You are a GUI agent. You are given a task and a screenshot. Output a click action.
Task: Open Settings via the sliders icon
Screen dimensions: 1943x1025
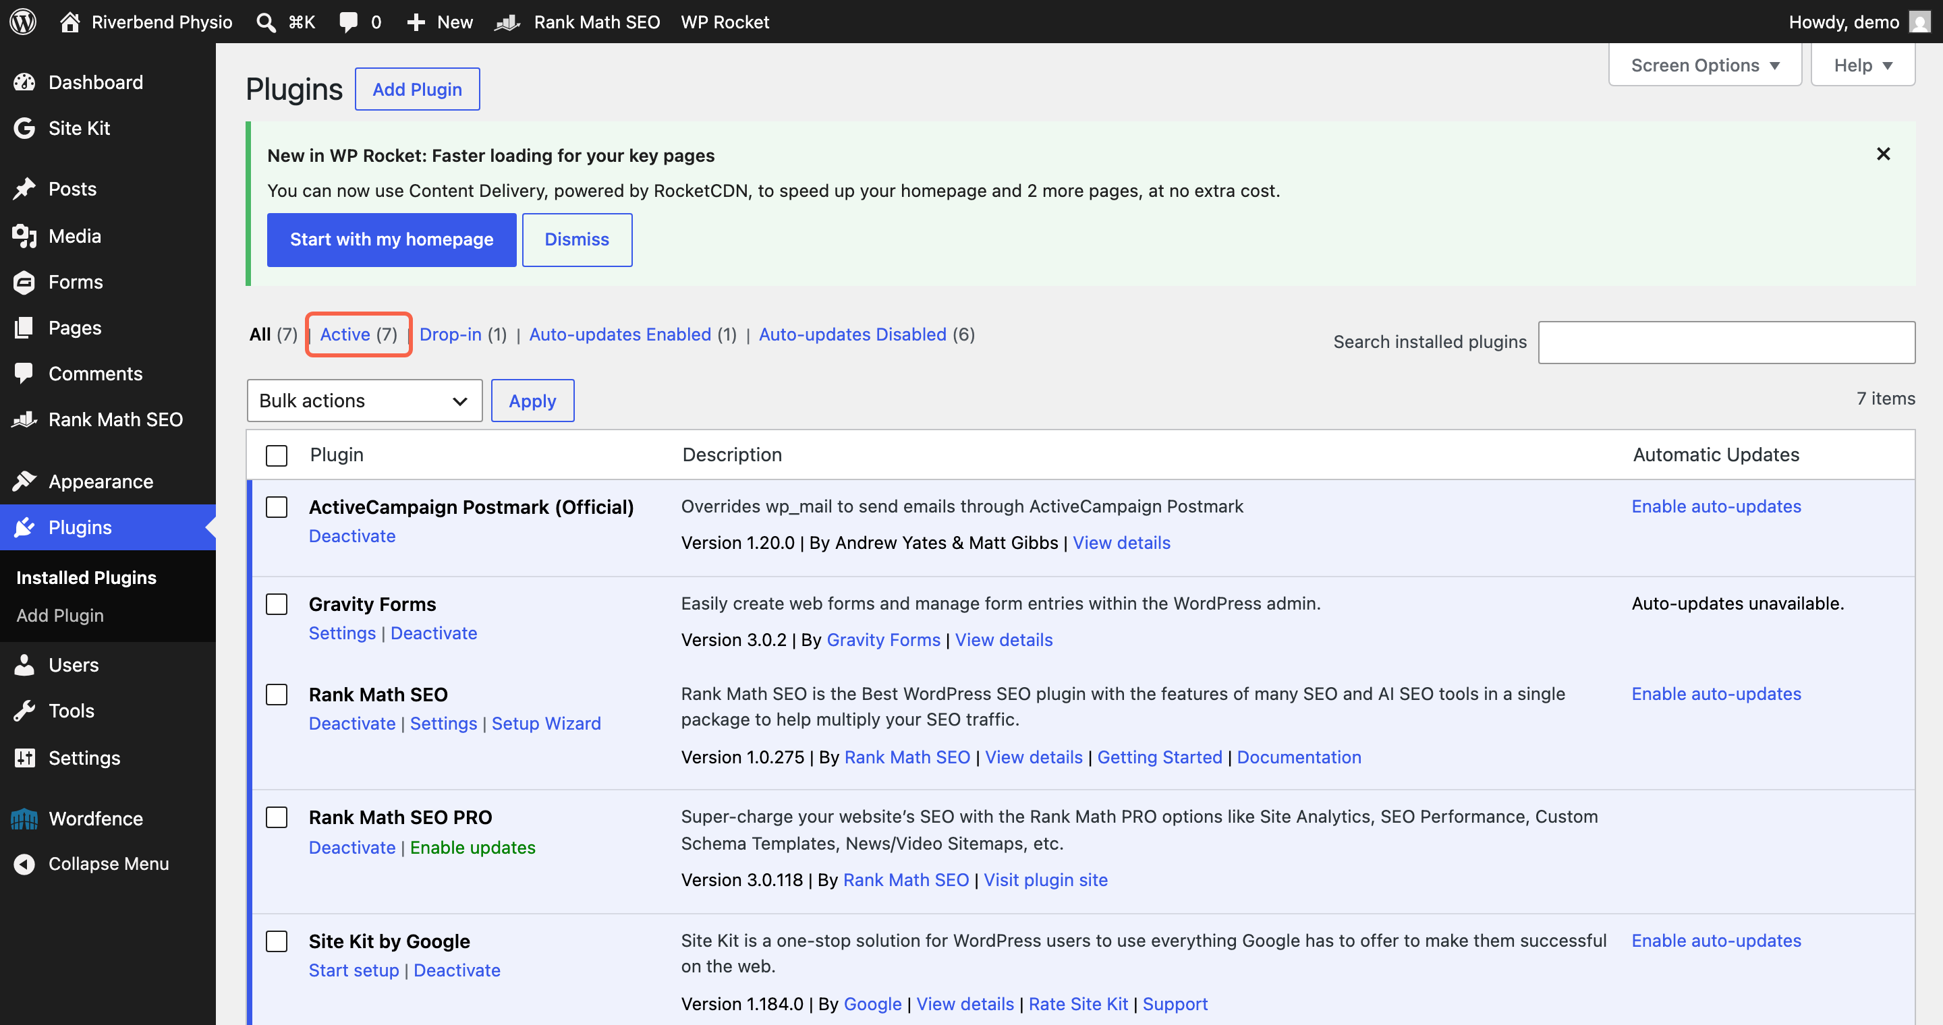click(24, 757)
